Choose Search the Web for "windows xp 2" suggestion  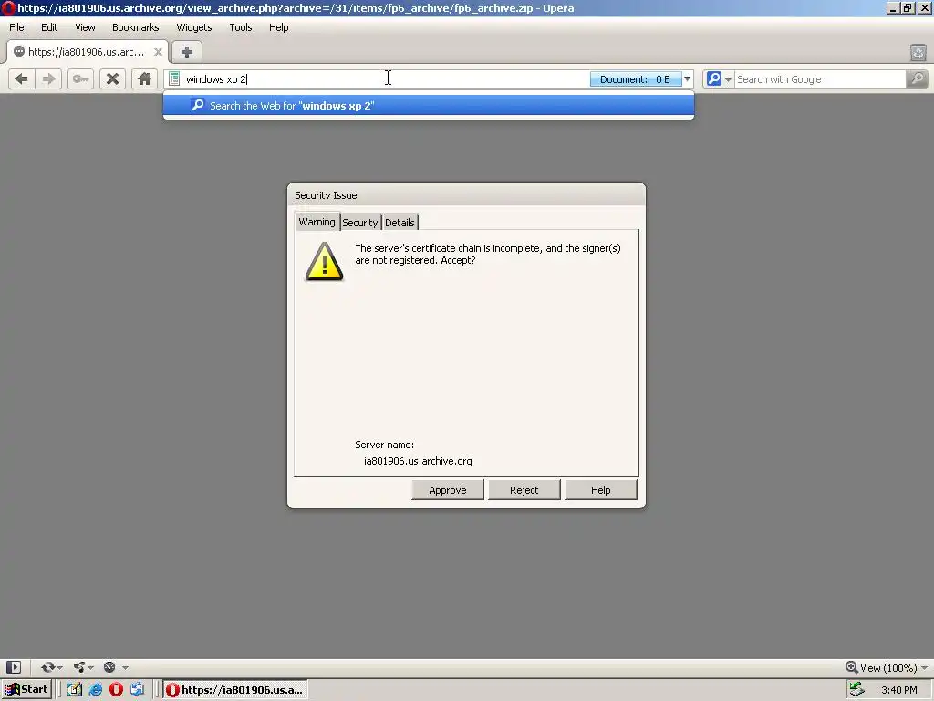(429, 106)
